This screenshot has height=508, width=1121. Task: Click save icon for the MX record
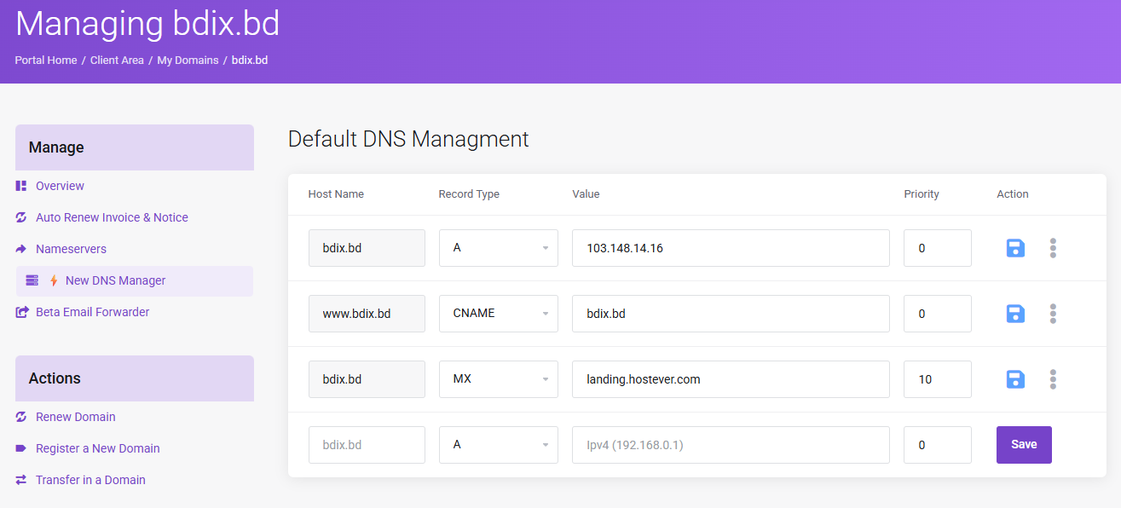1015,379
